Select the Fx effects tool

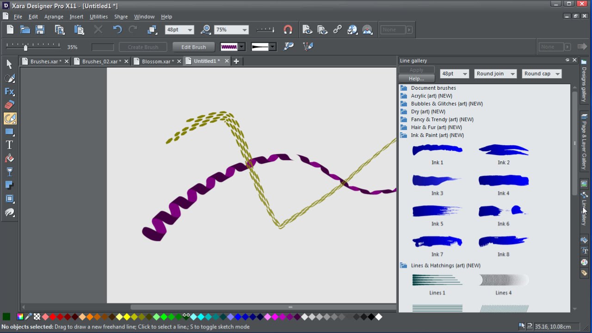point(9,92)
